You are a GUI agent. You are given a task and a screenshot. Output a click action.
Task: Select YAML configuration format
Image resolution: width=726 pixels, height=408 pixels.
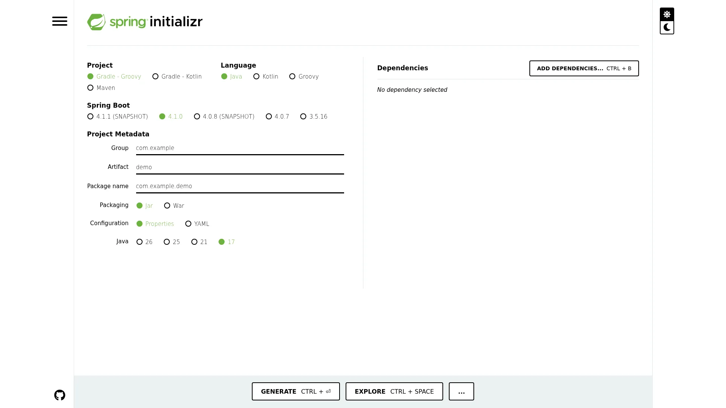pyautogui.click(x=197, y=224)
